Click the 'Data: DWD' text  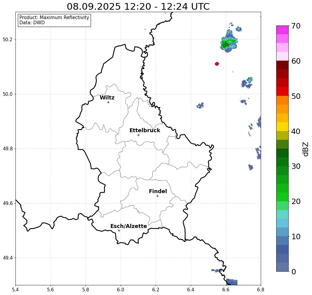tap(32, 23)
